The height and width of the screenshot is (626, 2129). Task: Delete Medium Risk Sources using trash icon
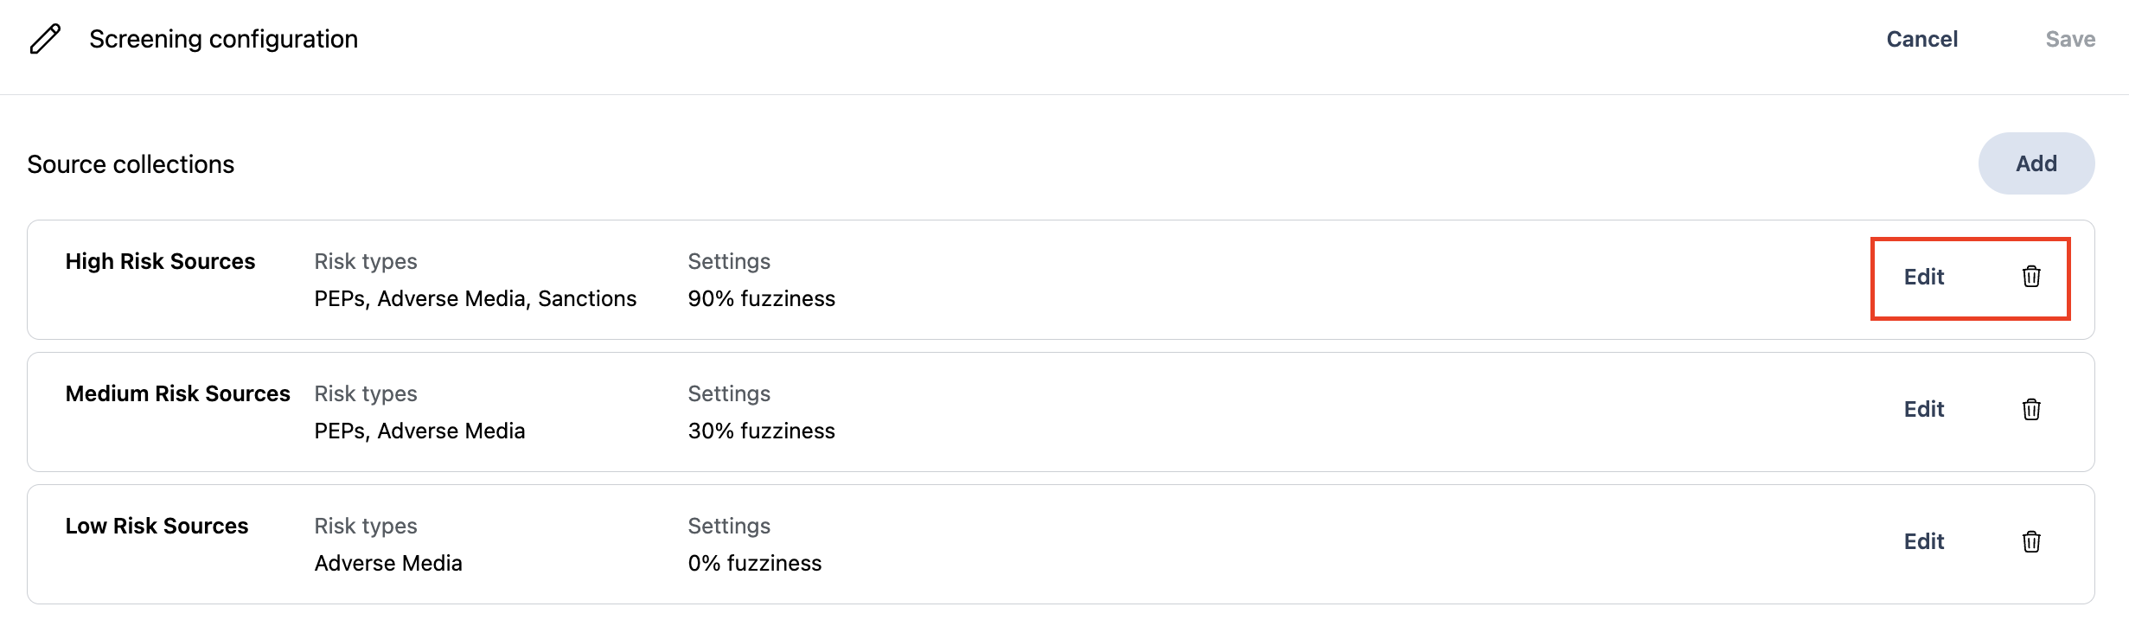2031,409
